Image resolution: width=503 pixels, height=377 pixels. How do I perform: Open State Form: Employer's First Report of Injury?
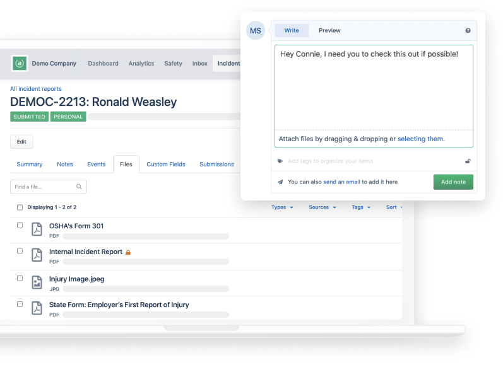point(119,305)
